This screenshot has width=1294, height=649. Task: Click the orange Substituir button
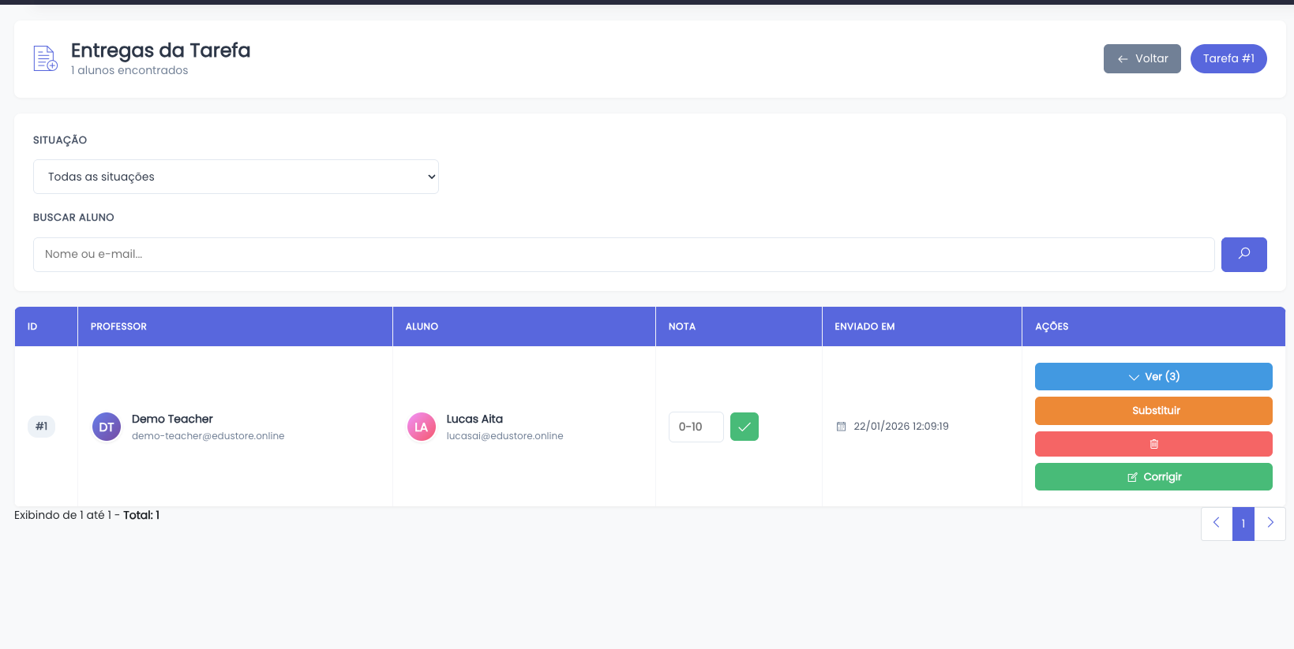tap(1153, 411)
